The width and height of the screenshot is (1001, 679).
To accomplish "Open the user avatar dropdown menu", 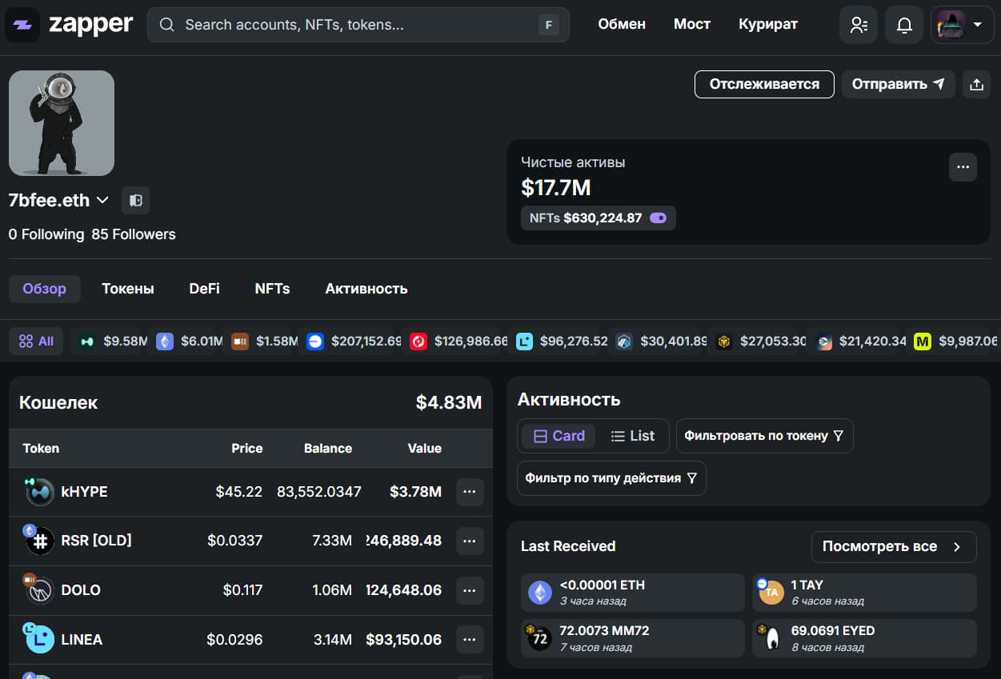I will coord(962,25).
